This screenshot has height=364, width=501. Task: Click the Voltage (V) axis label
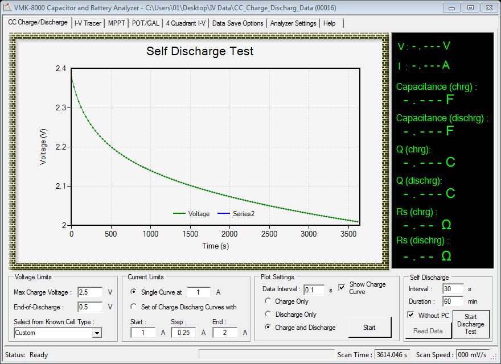[x=43, y=147]
